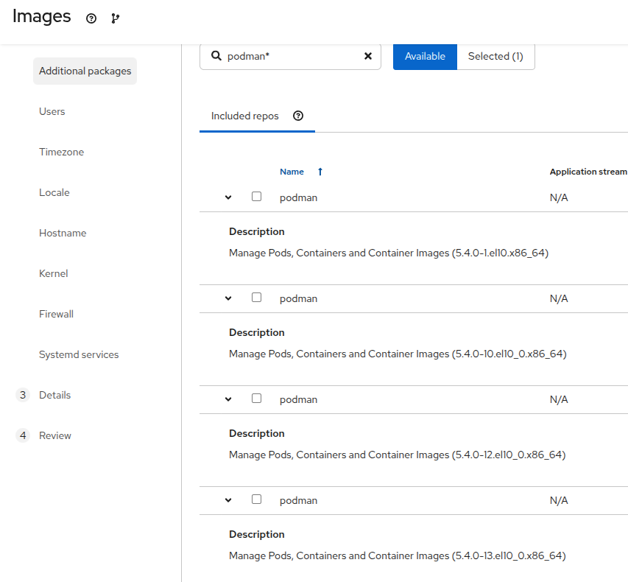Jump to step 4 Review

(55, 435)
